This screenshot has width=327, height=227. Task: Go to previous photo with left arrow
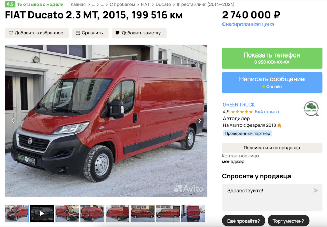click(13, 120)
